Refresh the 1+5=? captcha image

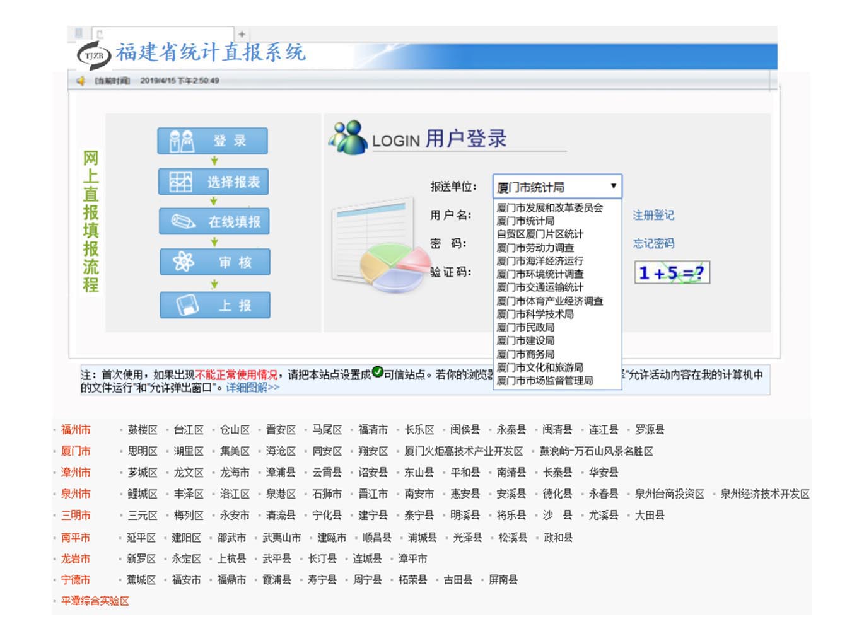(672, 272)
